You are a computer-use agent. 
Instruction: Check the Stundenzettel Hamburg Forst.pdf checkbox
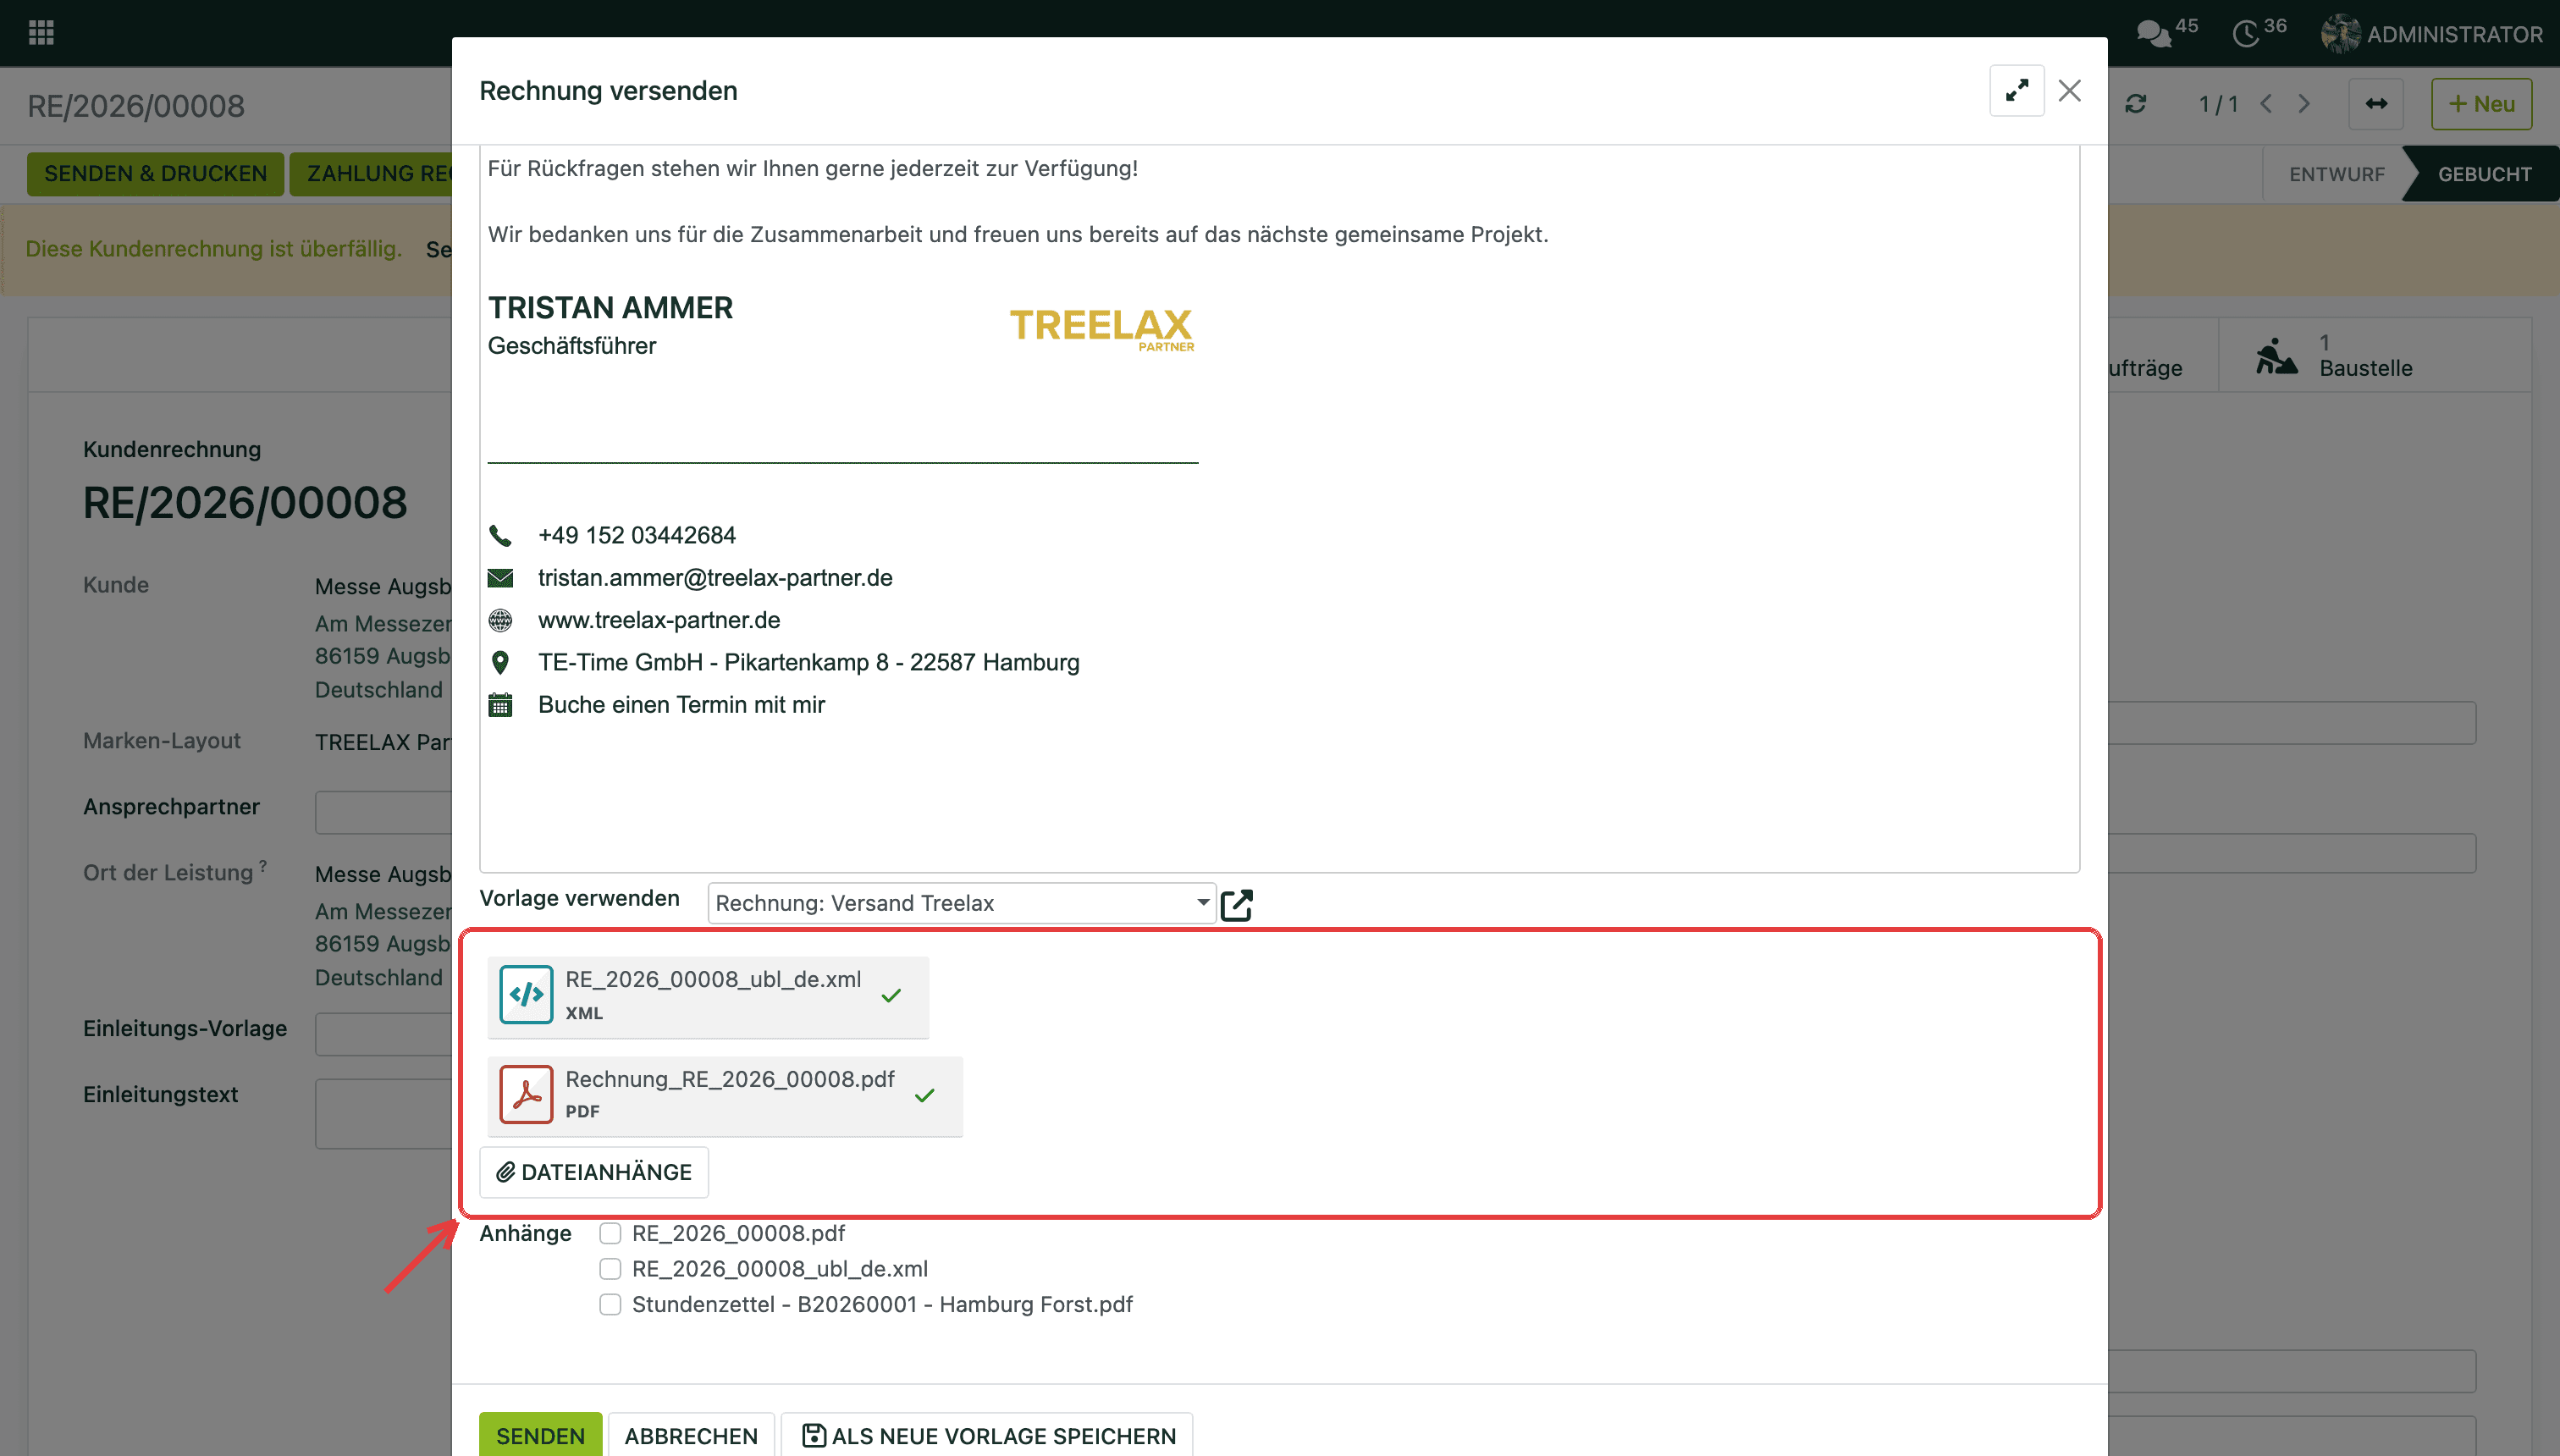pos(610,1304)
